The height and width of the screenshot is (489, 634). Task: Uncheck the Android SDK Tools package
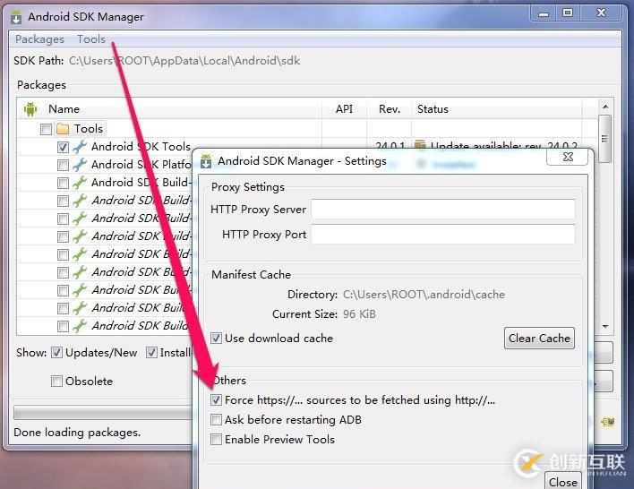[63, 147]
